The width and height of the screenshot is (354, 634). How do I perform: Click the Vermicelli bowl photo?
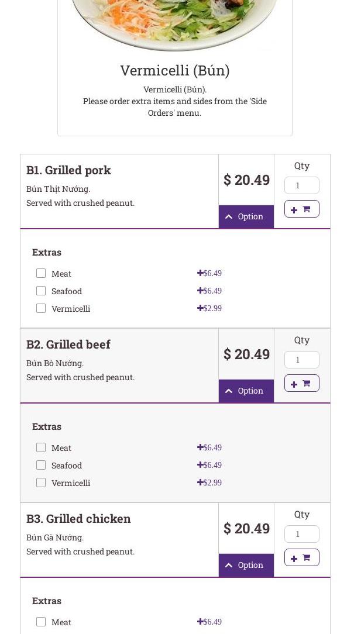(174, 23)
